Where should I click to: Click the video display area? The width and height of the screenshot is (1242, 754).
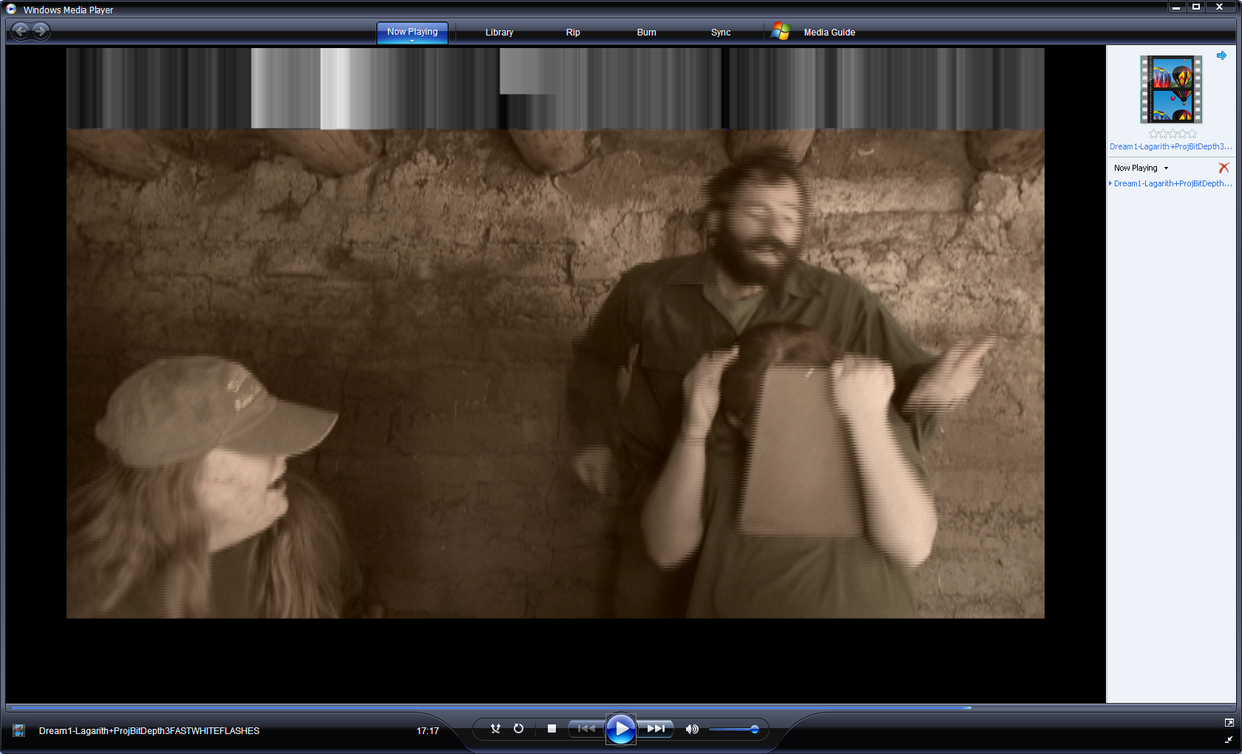click(555, 333)
